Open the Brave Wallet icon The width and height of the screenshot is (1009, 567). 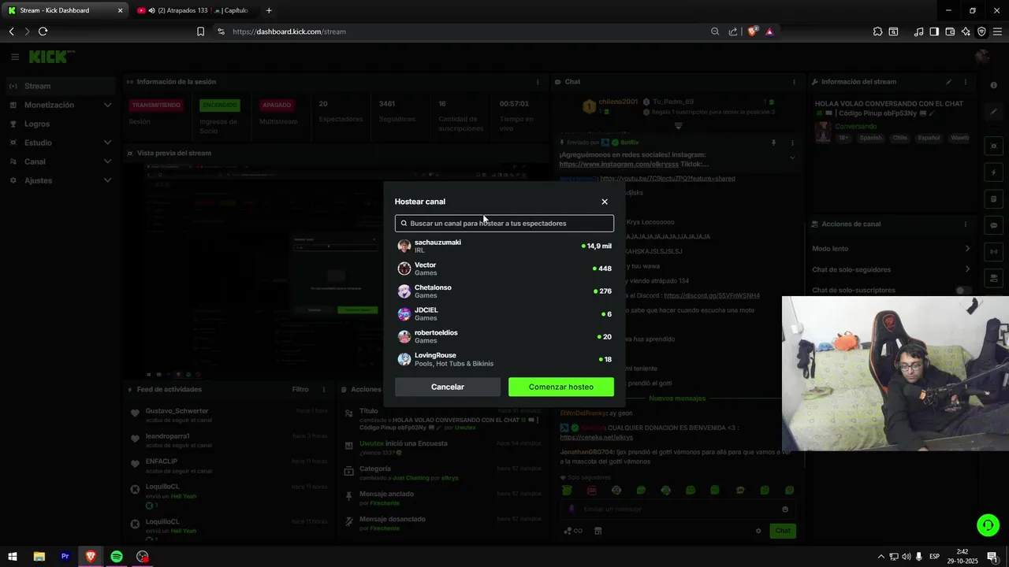point(950,31)
